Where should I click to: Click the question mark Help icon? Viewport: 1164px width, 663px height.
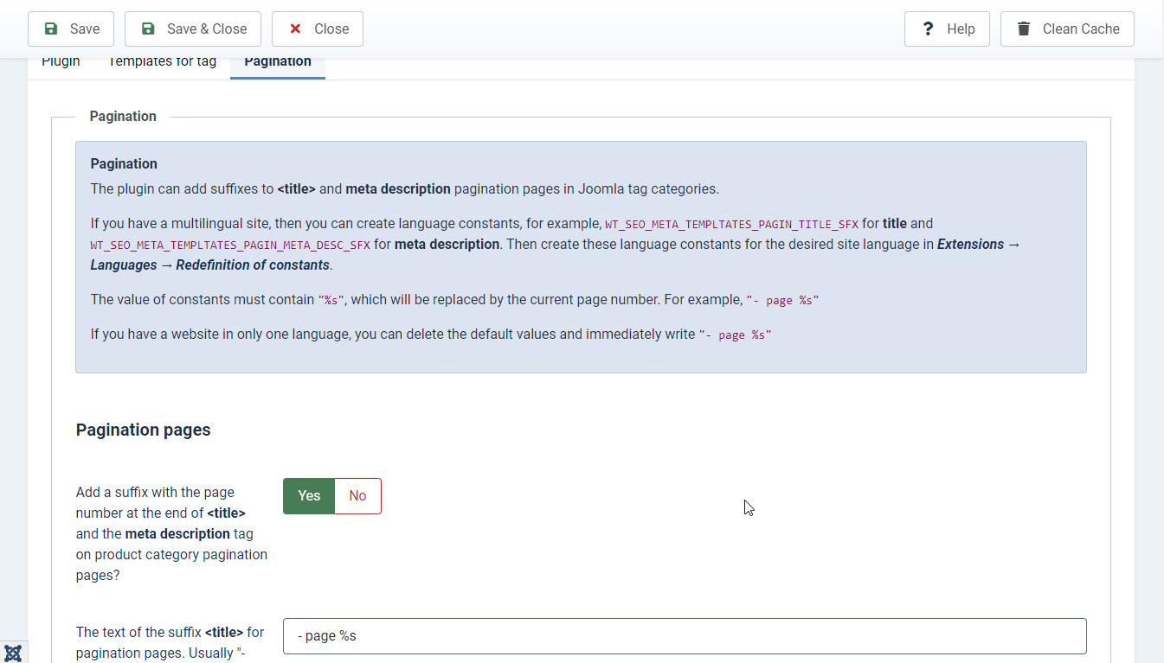(x=928, y=29)
